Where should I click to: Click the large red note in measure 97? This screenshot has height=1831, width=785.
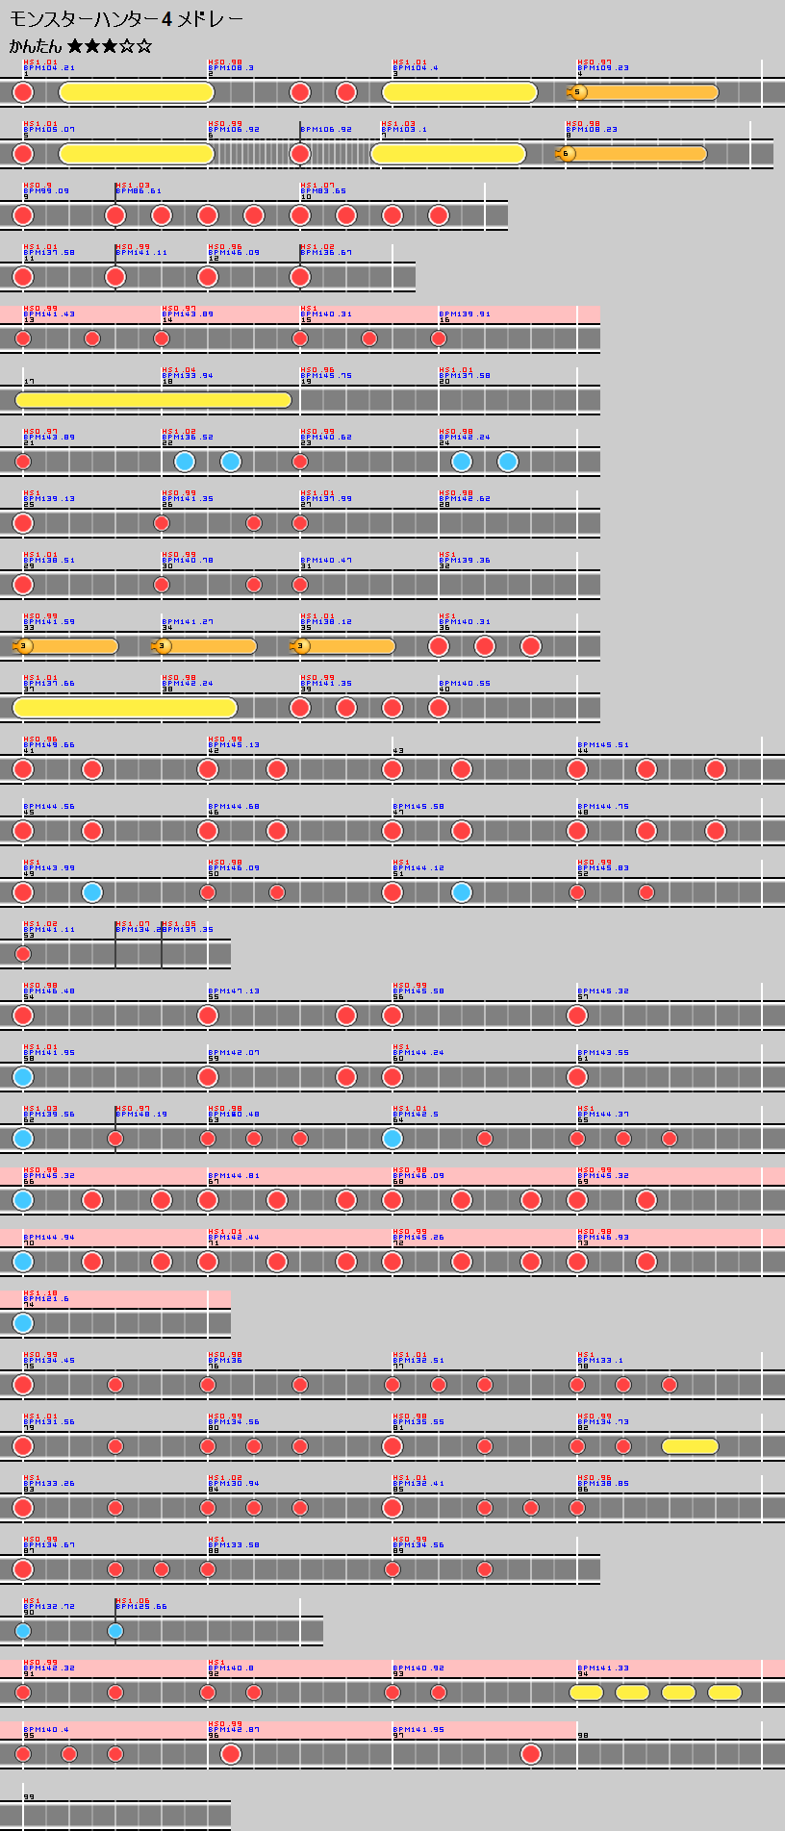click(530, 1754)
